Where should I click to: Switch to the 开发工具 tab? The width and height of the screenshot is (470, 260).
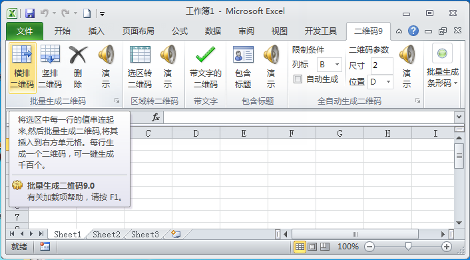pyautogui.click(x=320, y=31)
